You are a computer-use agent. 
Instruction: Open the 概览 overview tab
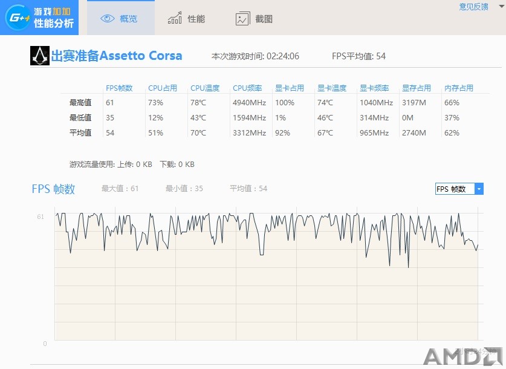[x=121, y=18]
